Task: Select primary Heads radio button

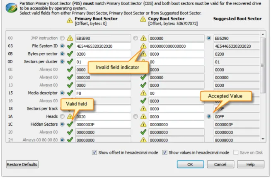Action: 62,116
